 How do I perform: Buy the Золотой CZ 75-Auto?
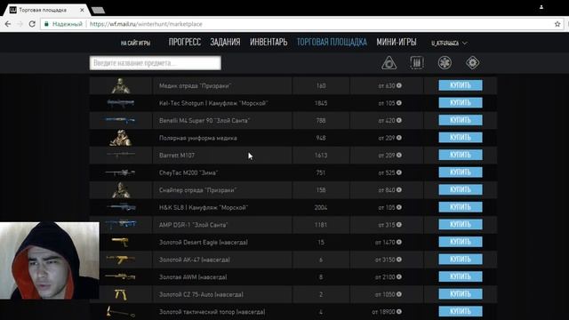461,294
